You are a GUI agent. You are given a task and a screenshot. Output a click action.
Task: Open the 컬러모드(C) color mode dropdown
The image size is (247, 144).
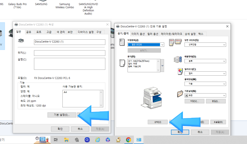tap(205, 74)
